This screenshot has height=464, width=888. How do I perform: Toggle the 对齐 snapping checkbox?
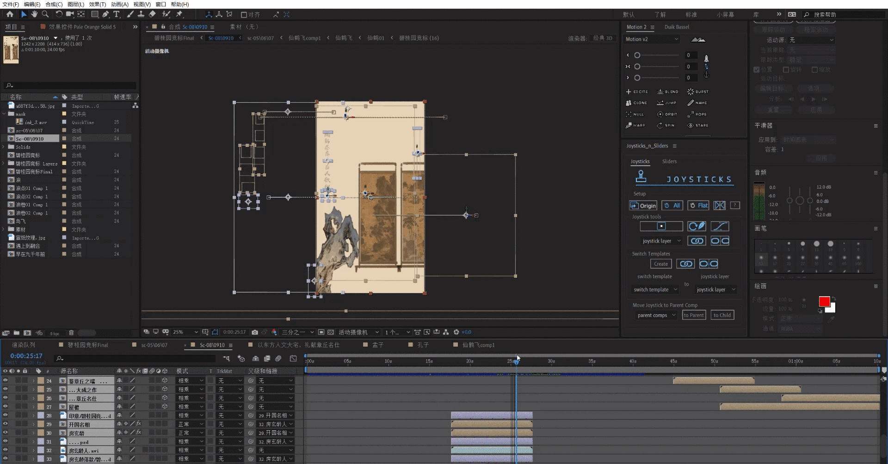tap(244, 15)
